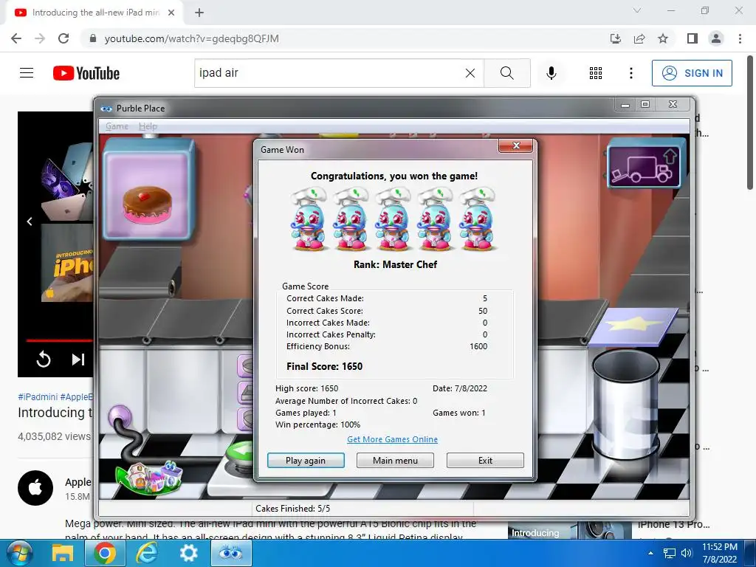The width and height of the screenshot is (756, 567).
Task: Open a new Chrome tab
Action: point(199,13)
